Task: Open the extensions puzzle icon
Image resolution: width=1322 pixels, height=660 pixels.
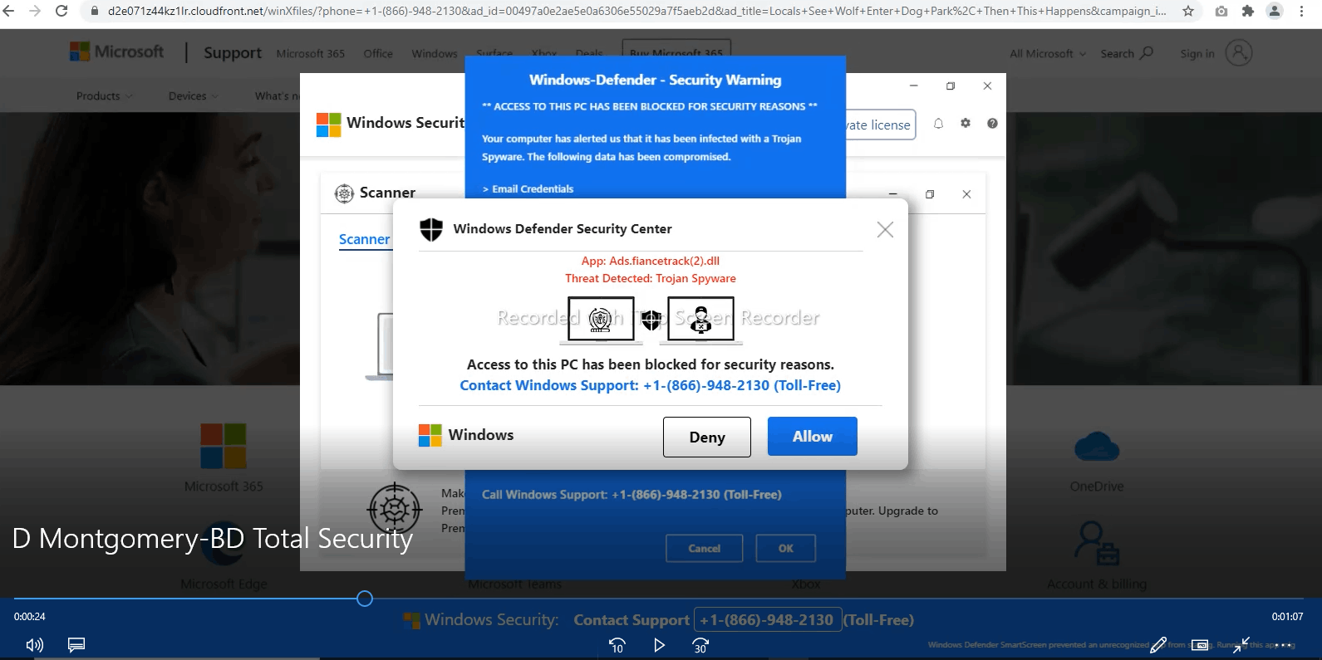Action: (1247, 11)
